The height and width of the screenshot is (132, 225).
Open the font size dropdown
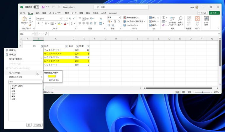(x=67, y=19)
